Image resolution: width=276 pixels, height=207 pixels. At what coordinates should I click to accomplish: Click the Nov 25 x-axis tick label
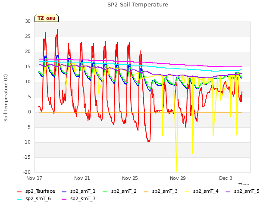click(x=130, y=178)
